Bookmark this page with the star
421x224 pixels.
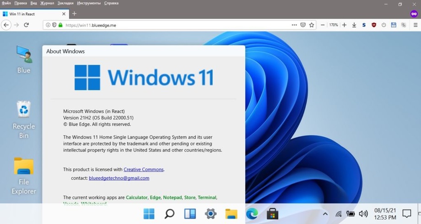[312, 25]
